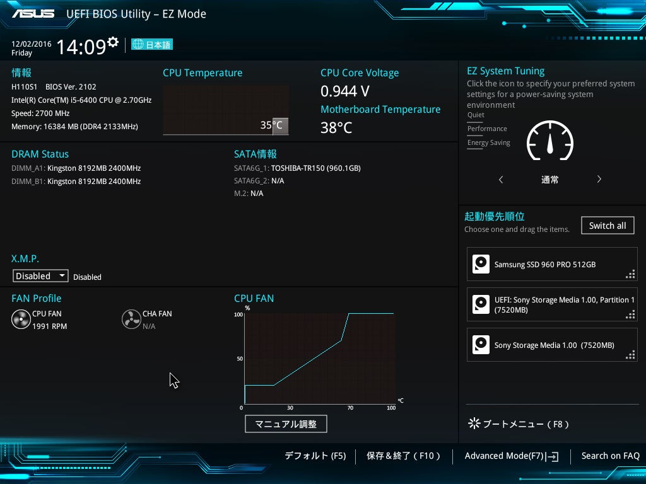This screenshot has width=646, height=484.
Task: Click the Intel Core i5-6400 CPU line
Action: tap(81, 100)
